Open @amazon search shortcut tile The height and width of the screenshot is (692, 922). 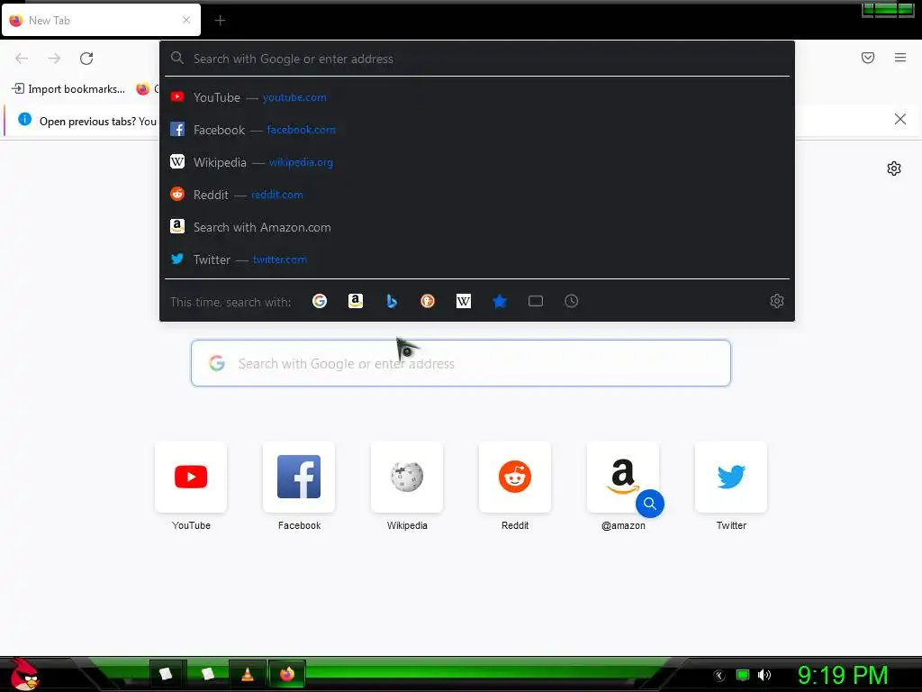tap(623, 477)
